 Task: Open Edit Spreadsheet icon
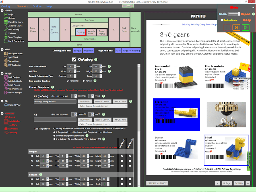click(6, 53)
